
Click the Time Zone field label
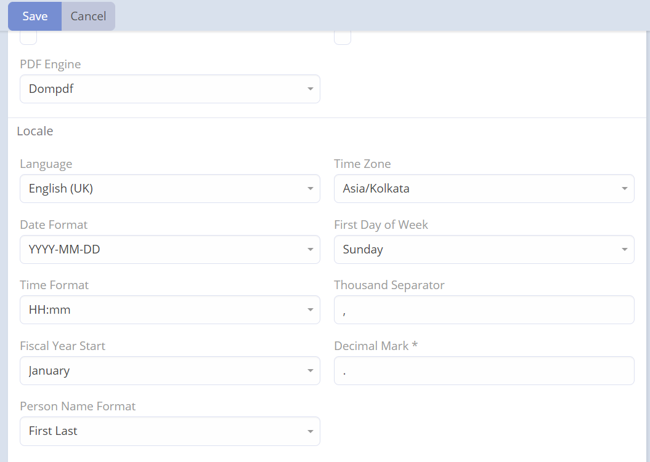[x=362, y=164]
